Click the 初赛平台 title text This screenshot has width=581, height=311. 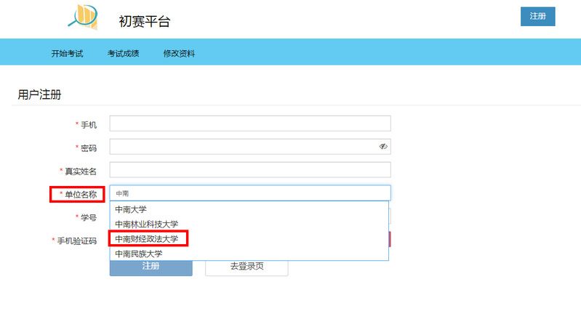tap(145, 21)
